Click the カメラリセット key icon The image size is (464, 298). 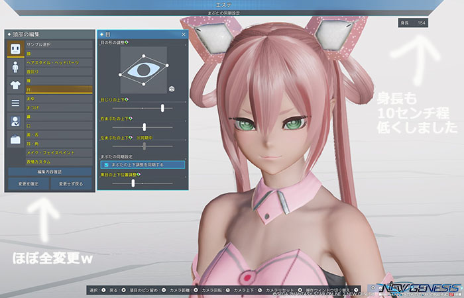[x=300, y=290]
